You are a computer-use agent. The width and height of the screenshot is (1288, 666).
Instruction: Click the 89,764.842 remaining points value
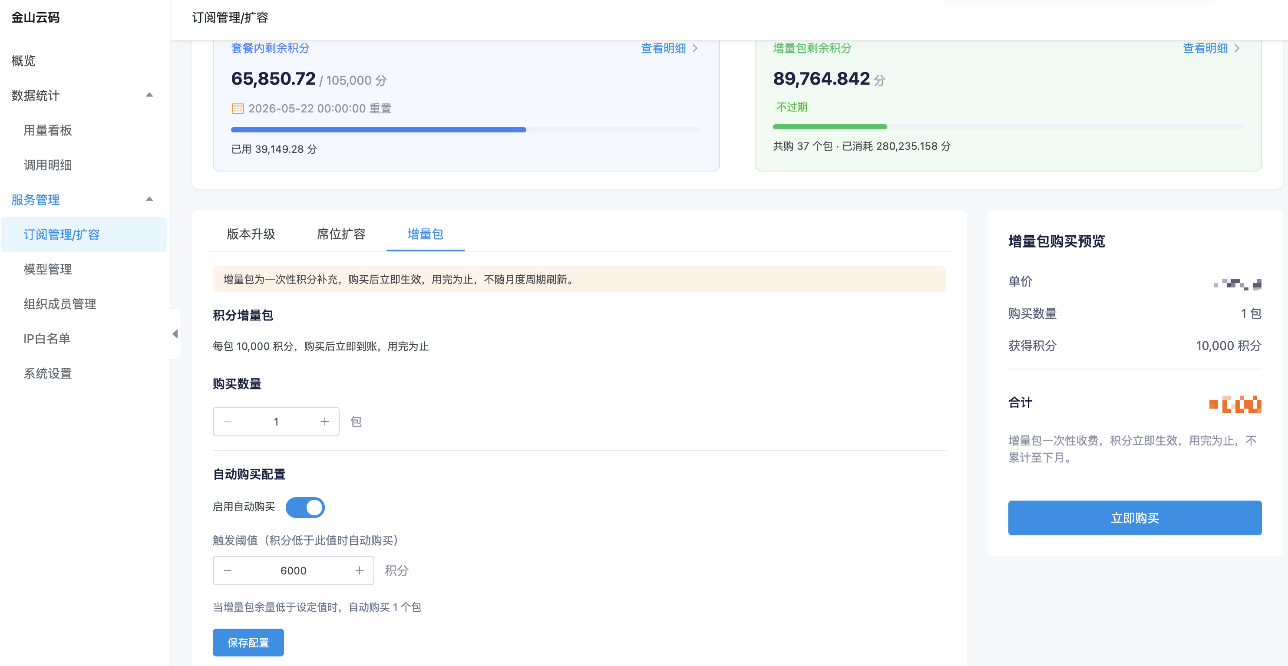821,79
